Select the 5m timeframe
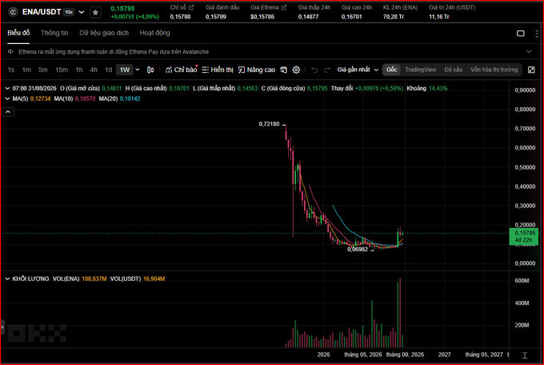The width and height of the screenshot is (544, 365). pos(43,70)
